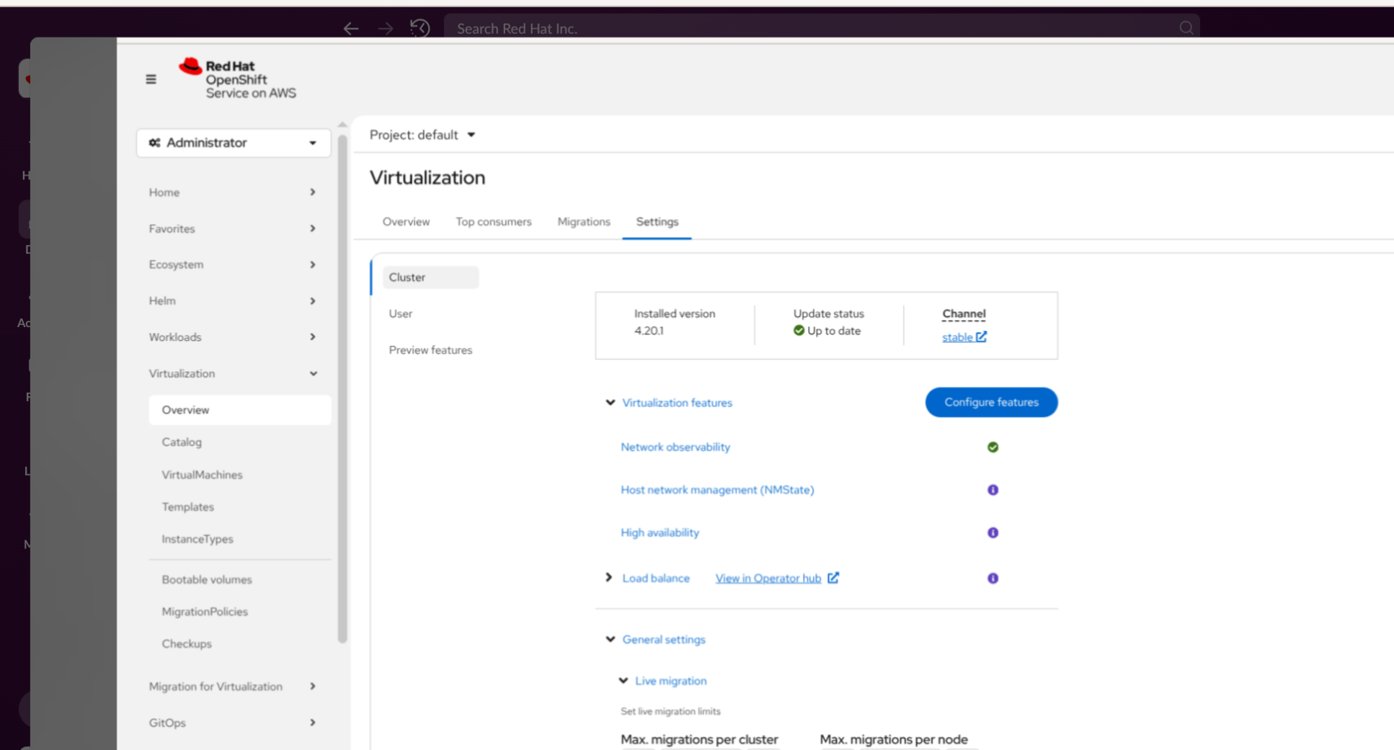
Task: Switch to the Top consumers tab
Action: click(x=494, y=222)
